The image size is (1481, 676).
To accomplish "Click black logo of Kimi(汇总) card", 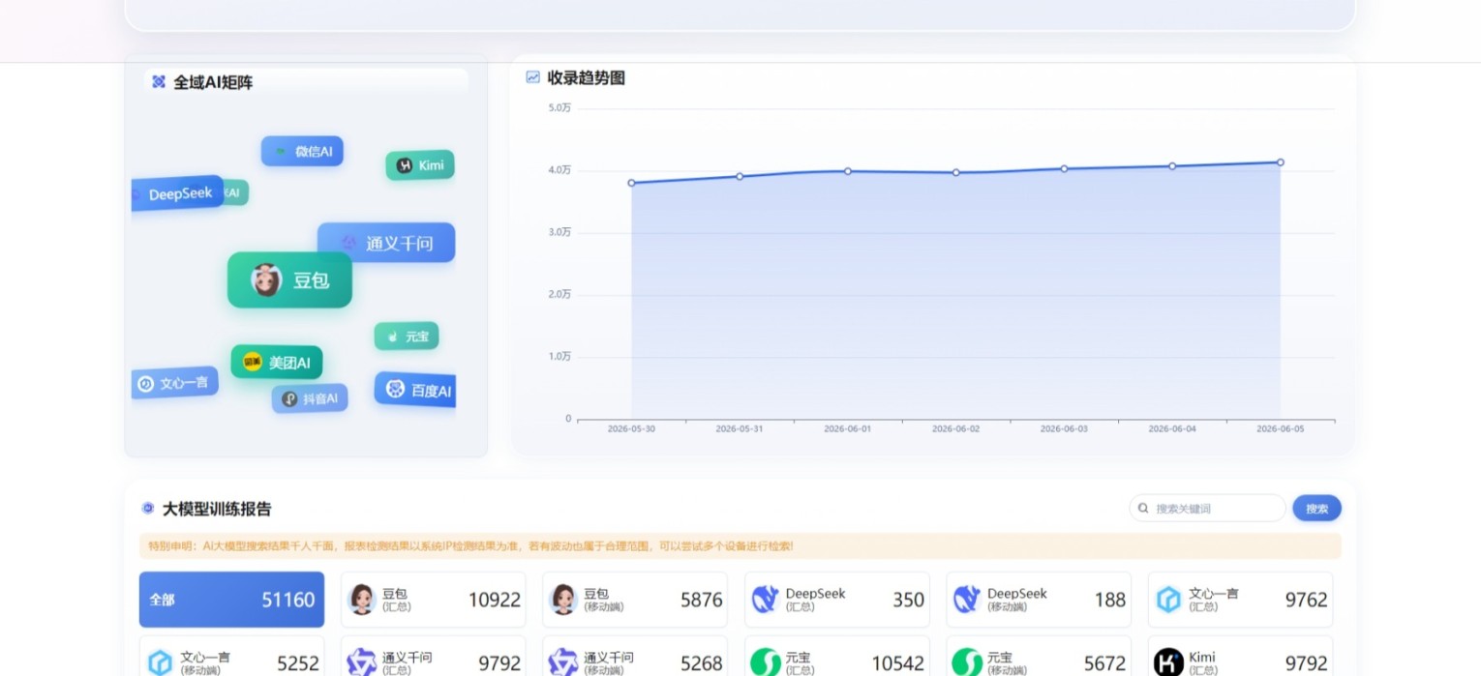I will [x=1169, y=663].
